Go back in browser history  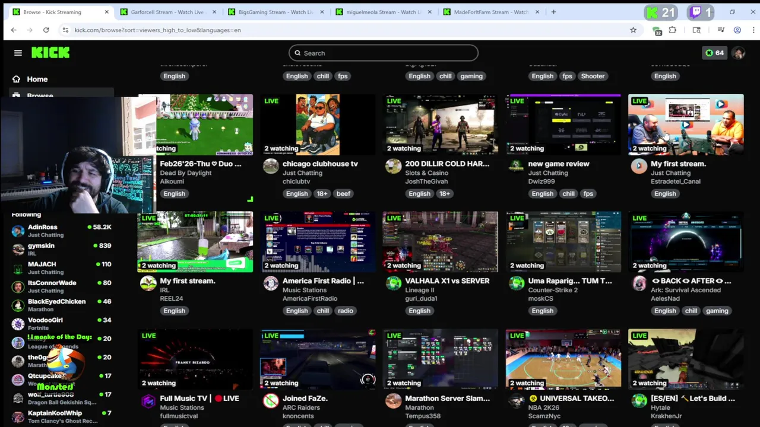(14, 30)
